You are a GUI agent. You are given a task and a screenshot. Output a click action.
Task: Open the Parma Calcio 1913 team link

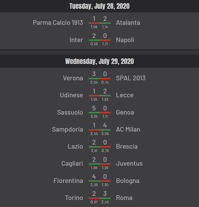point(58,23)
